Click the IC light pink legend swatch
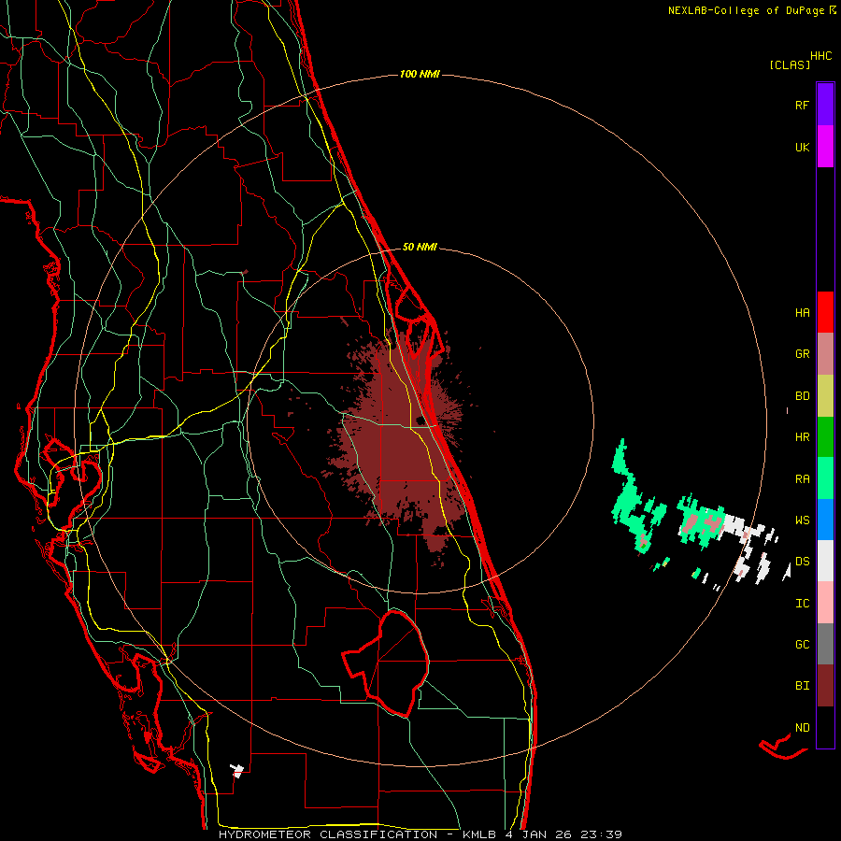 (825, 603)
